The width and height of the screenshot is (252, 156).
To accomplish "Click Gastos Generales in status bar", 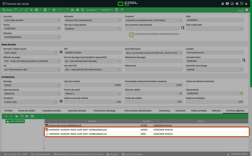I will [132, 154].
